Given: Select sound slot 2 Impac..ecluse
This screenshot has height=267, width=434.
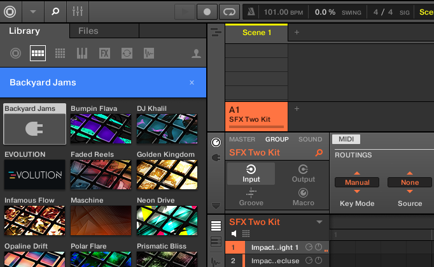Looking at the screenshot, I should point(277,261).
